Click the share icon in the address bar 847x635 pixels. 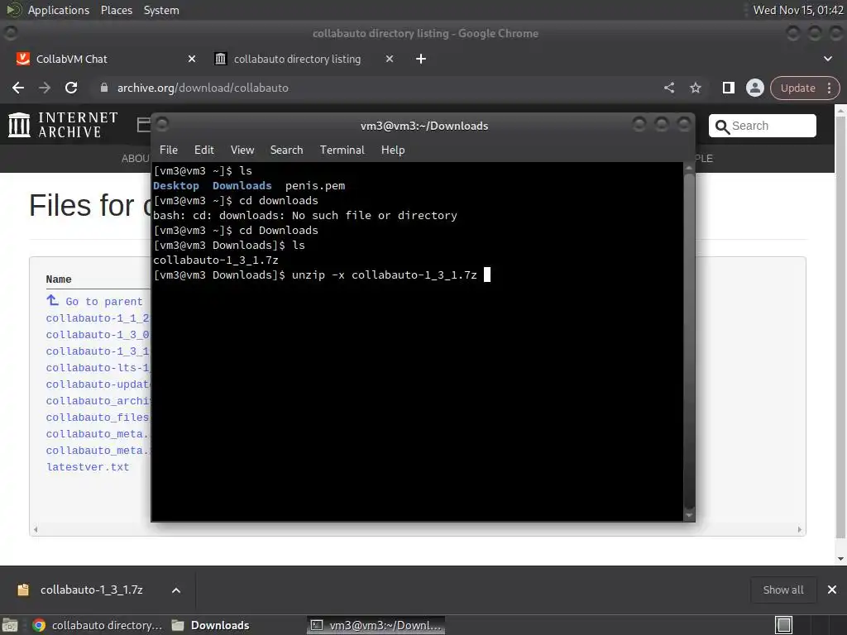[x=668, y=88]
